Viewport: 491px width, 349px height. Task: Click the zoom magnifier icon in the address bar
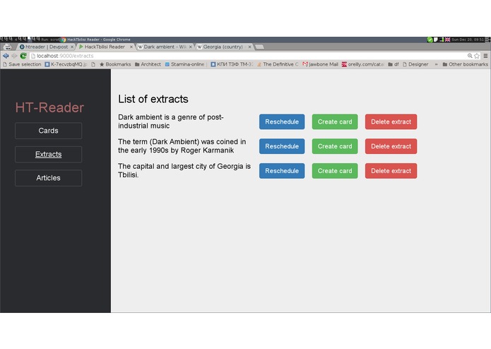pyautogui.click(x=470, y=56)
